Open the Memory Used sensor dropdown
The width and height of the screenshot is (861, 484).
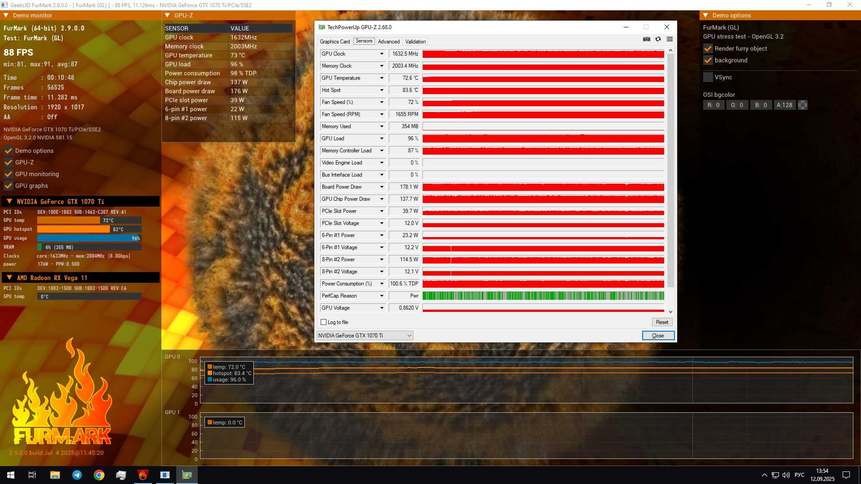[x=382, y=126]
